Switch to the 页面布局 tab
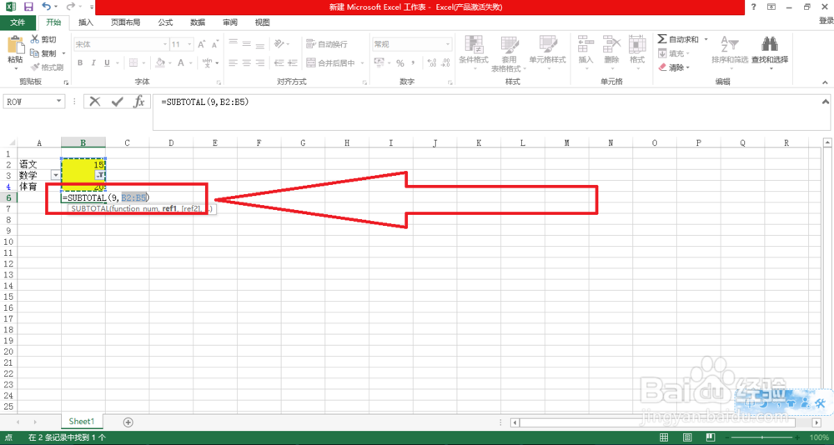The image size is (834, 445). [126, 22]
